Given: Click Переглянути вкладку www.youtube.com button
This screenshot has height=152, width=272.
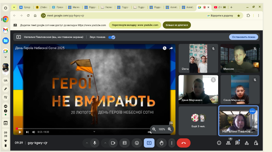Looking at the screenshot, I should pyautogui.click(x=135, y=25).
